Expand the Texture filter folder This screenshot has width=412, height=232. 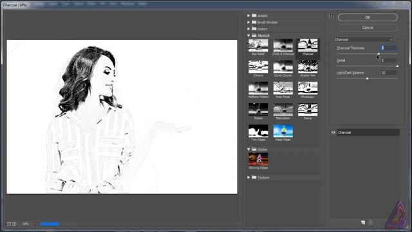(248, 177)
